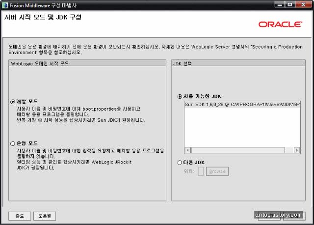The width and height of the screenshot is (314, 225).
Task: Select Sun SDK 1.6.0_26 in JDK list
Action: click(x=242, y=105)
